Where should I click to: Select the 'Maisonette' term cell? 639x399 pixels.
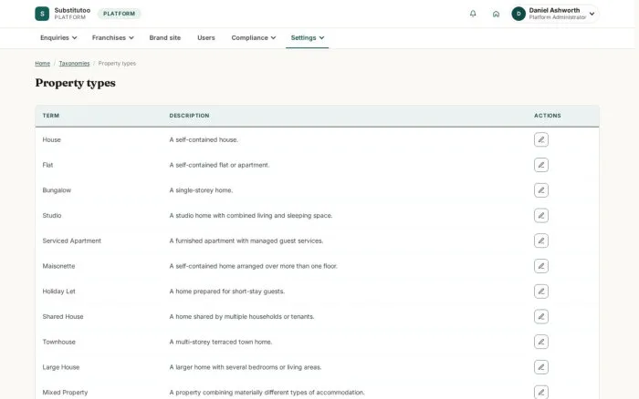pyautogui.click(x=58, y=266)
